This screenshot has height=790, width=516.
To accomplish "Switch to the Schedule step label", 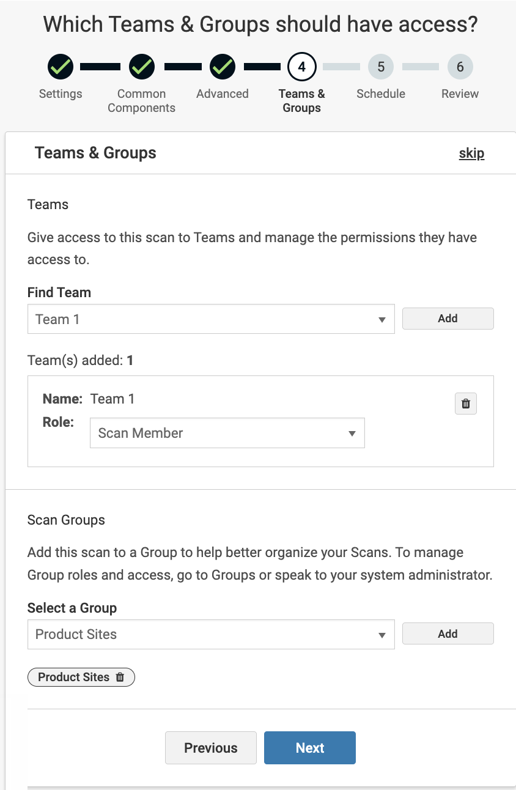I will tap(380, 94).
